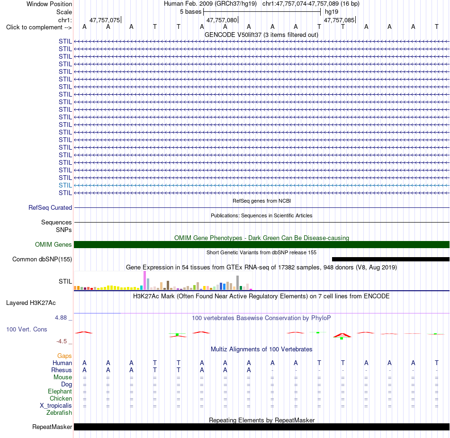
Task: Click the Human species label
Action: coord(62,363)
